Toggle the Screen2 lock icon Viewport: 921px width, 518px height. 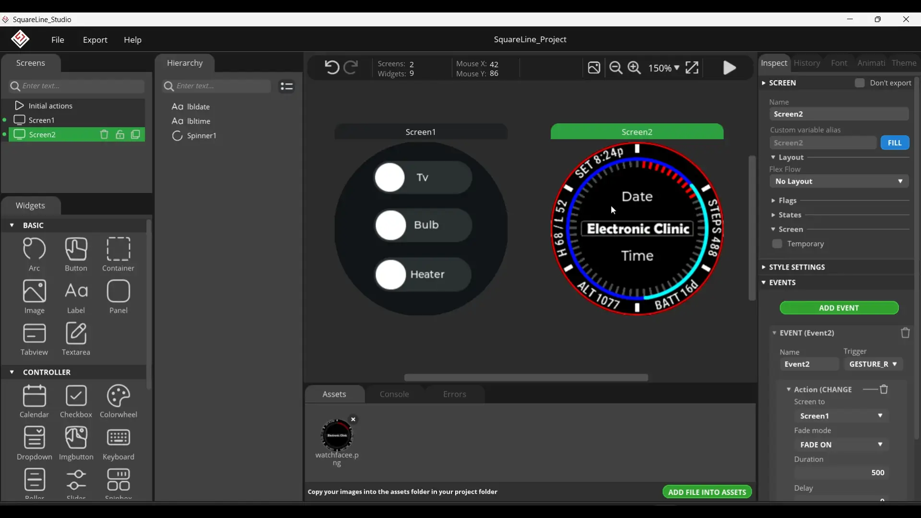120,135
